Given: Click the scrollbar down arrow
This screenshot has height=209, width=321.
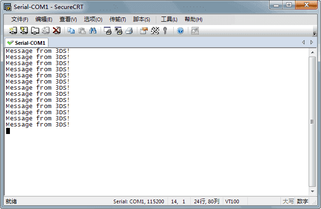Looking at the screenshot, I should click(x=313, y=192).
